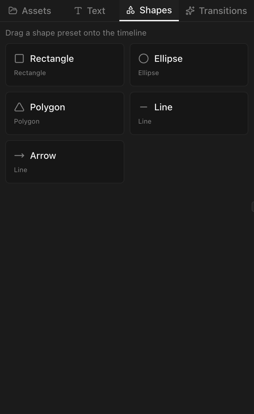Choose the Arrow preset title
The image size is (254, 414).
(43, 155)
